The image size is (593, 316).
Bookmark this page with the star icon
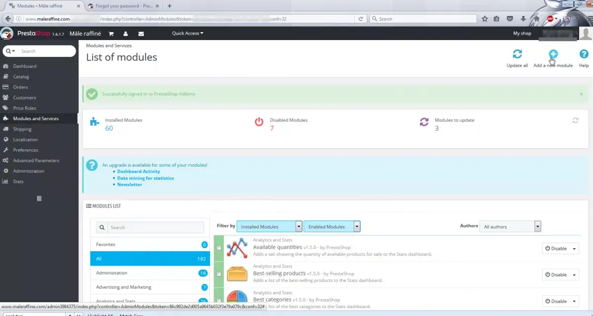(485, 19)
